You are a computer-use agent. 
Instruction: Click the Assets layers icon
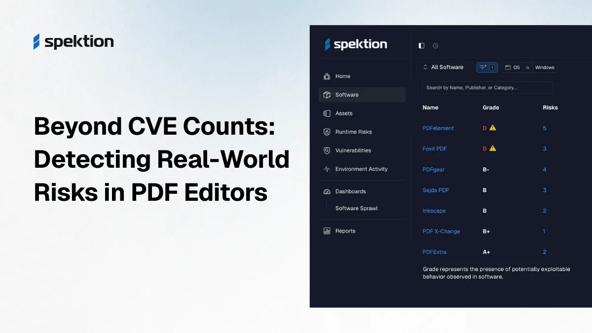pos(327,113)
